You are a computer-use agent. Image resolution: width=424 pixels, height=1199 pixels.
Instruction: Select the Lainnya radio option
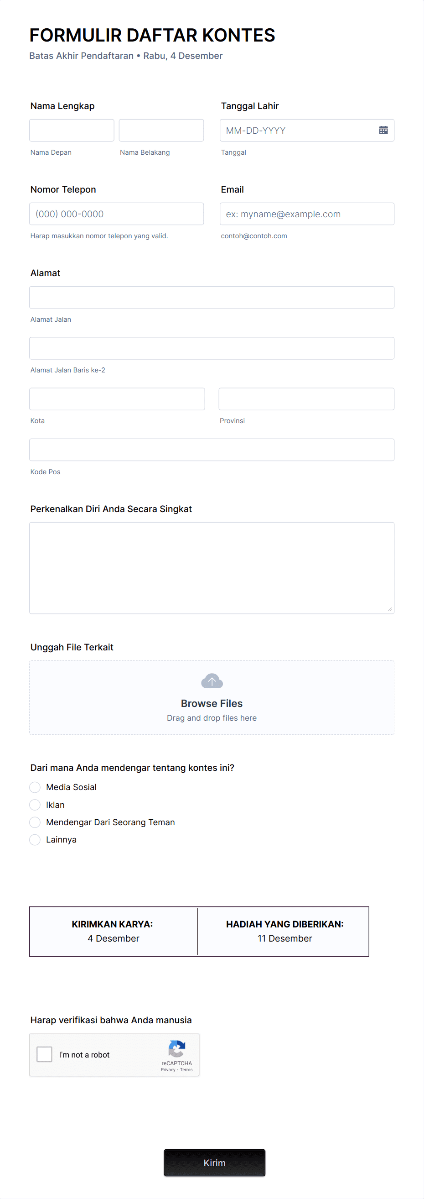click(x=35, y=840)
